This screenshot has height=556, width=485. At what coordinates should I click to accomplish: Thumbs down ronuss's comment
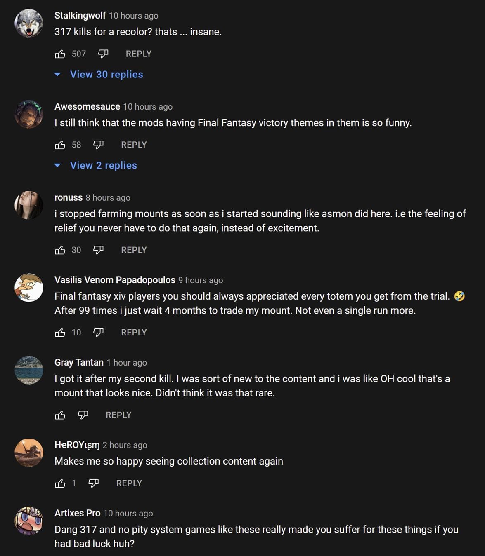point(98,250)
